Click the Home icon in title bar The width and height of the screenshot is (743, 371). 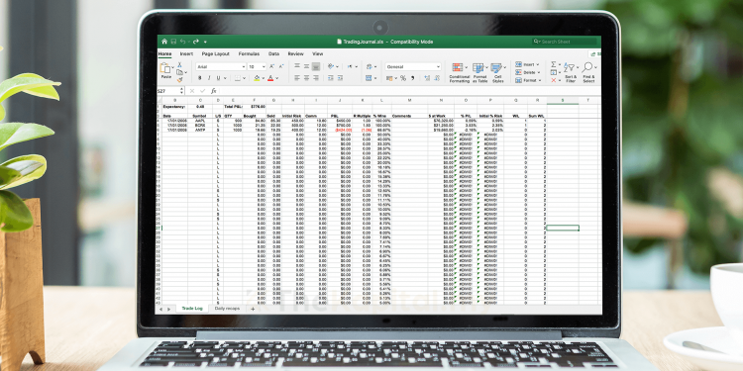(164, 42)
